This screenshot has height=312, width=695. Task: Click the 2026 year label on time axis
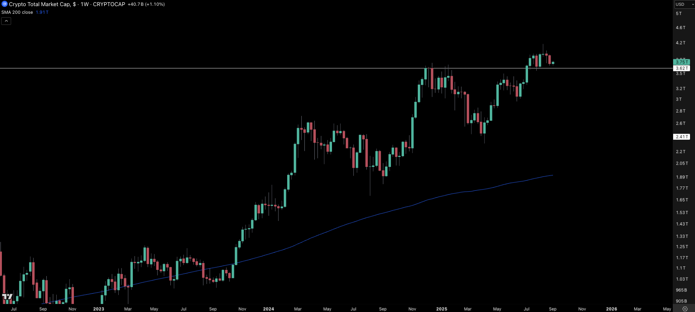point(612,309)
